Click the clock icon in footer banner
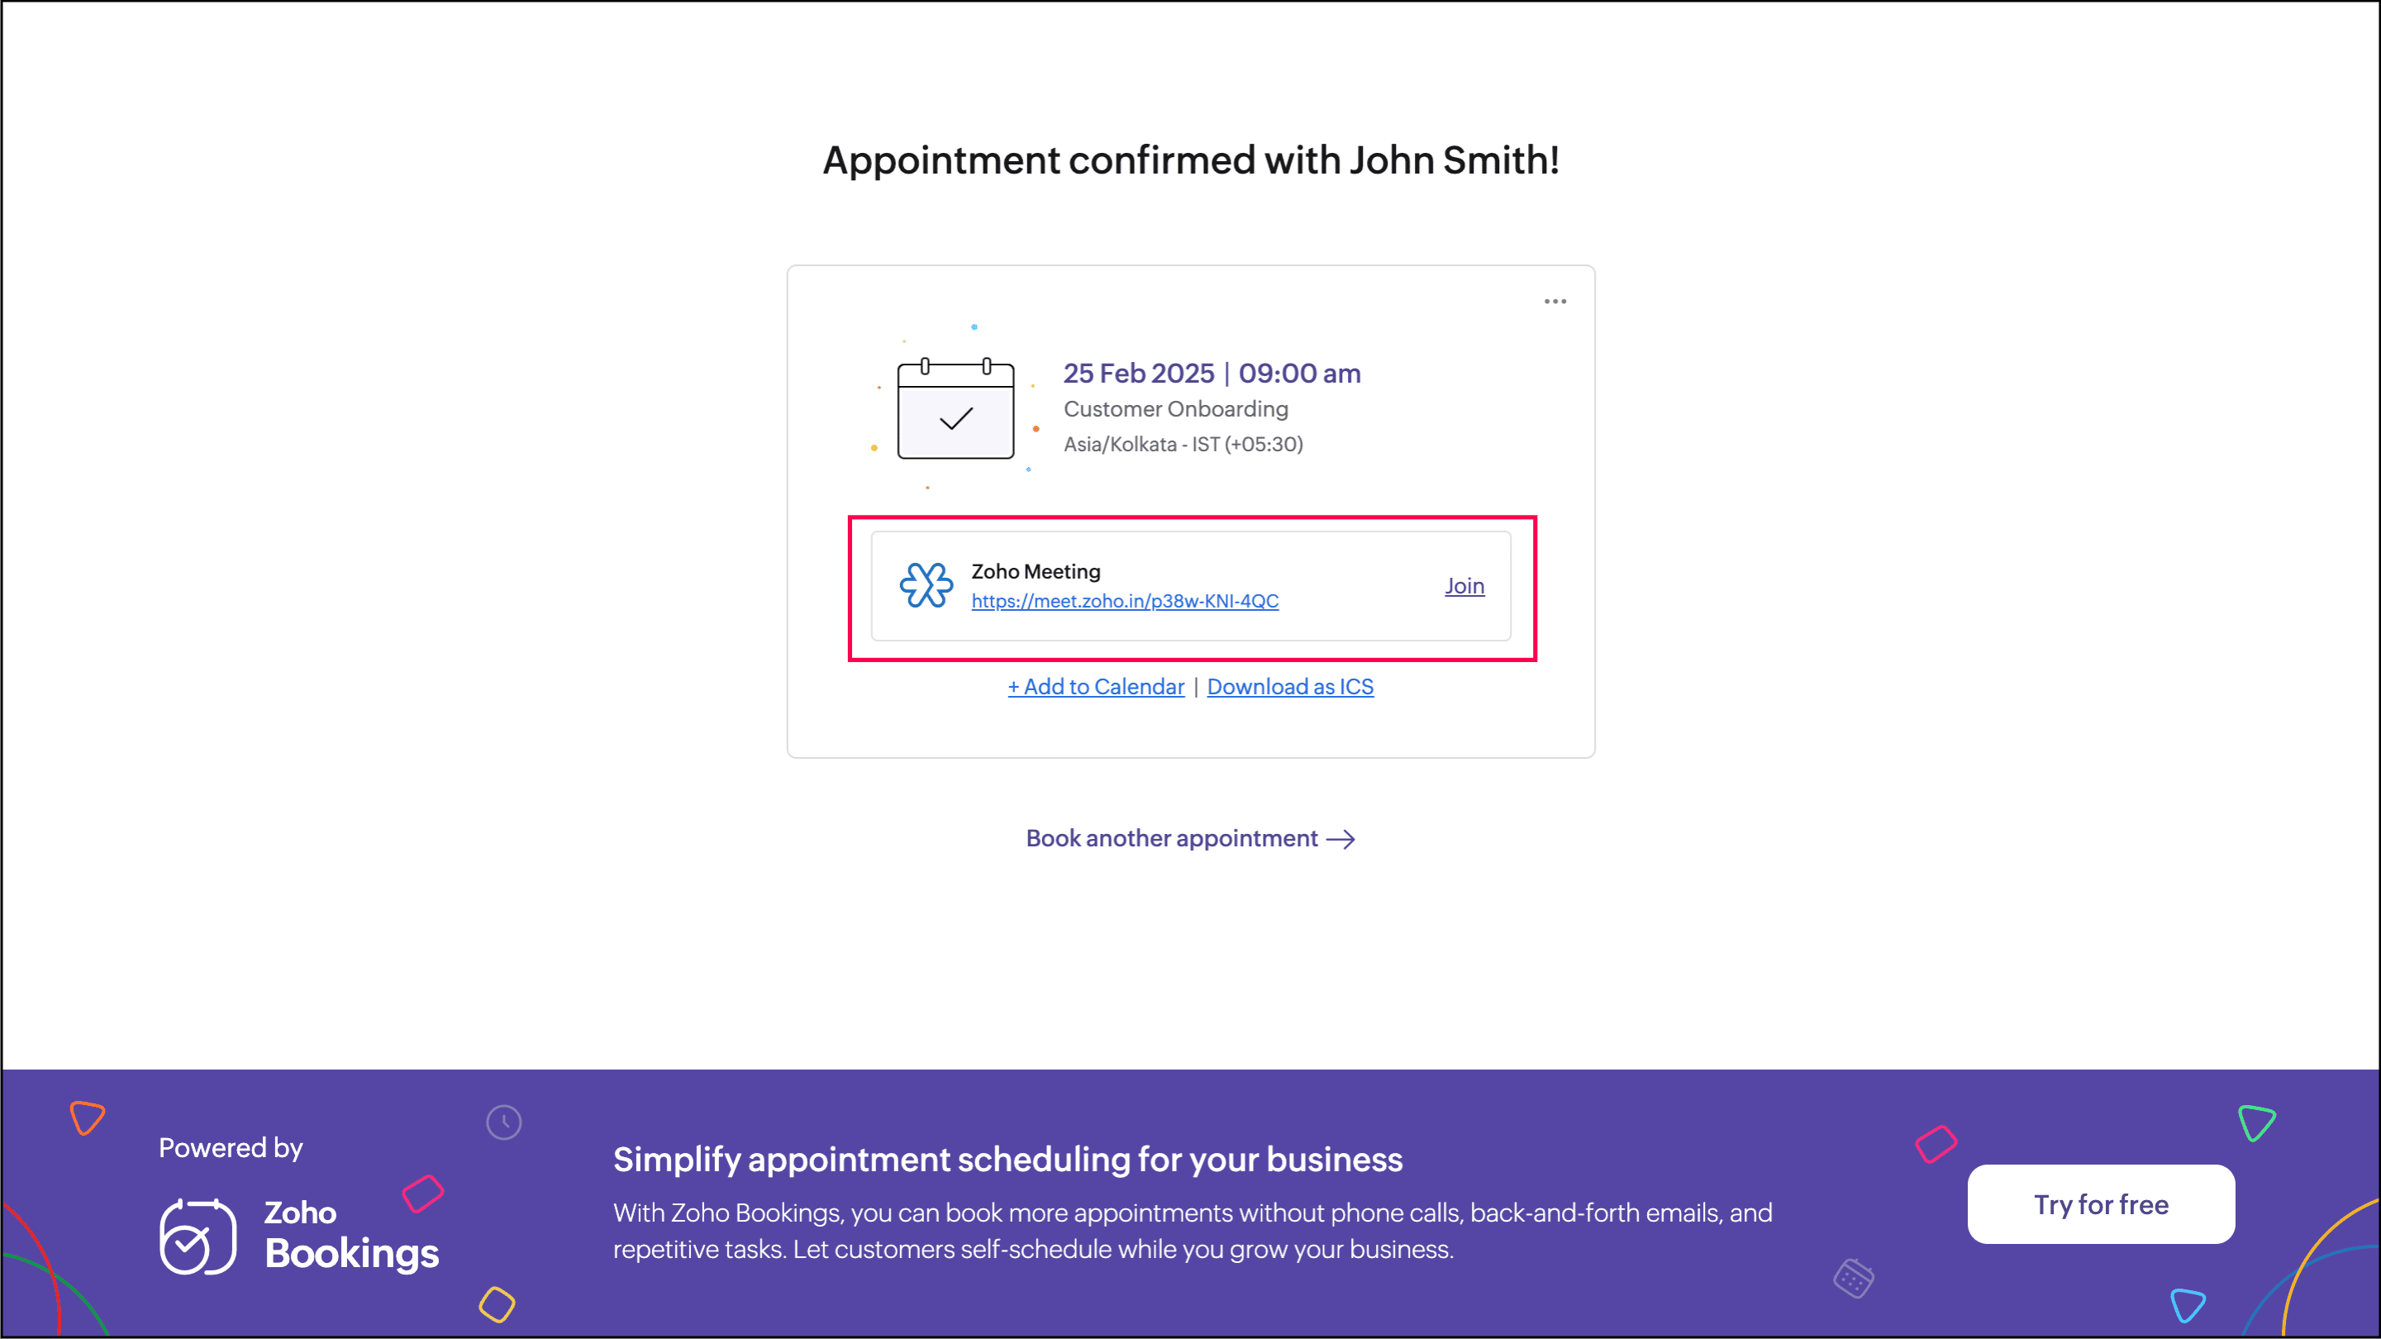This screenshot has height=1339, width=2381. pos(504,1122)
